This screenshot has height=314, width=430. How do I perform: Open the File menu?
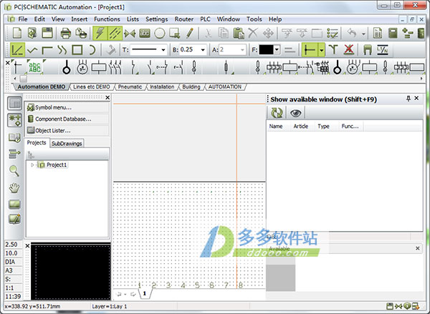[x=22, y=19]
